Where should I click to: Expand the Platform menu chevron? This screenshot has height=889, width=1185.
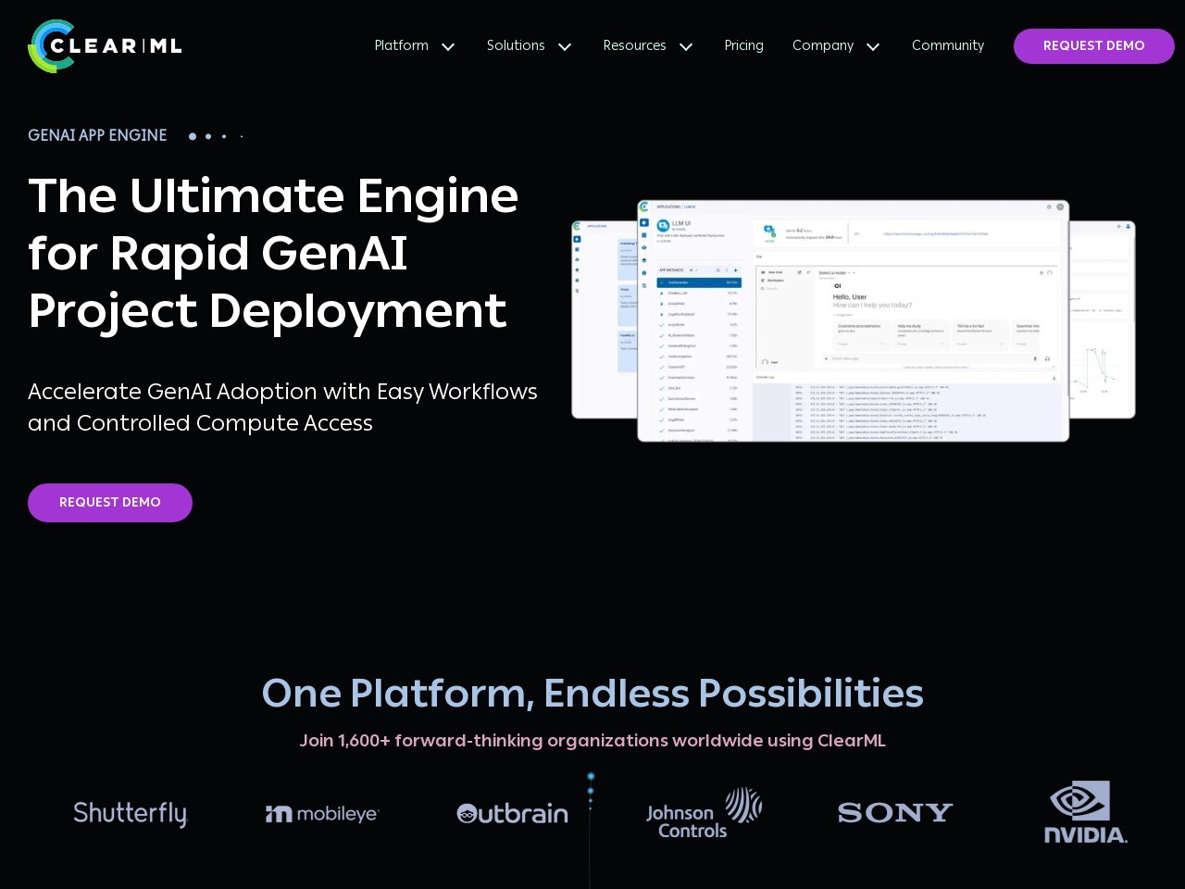[448, 46]
